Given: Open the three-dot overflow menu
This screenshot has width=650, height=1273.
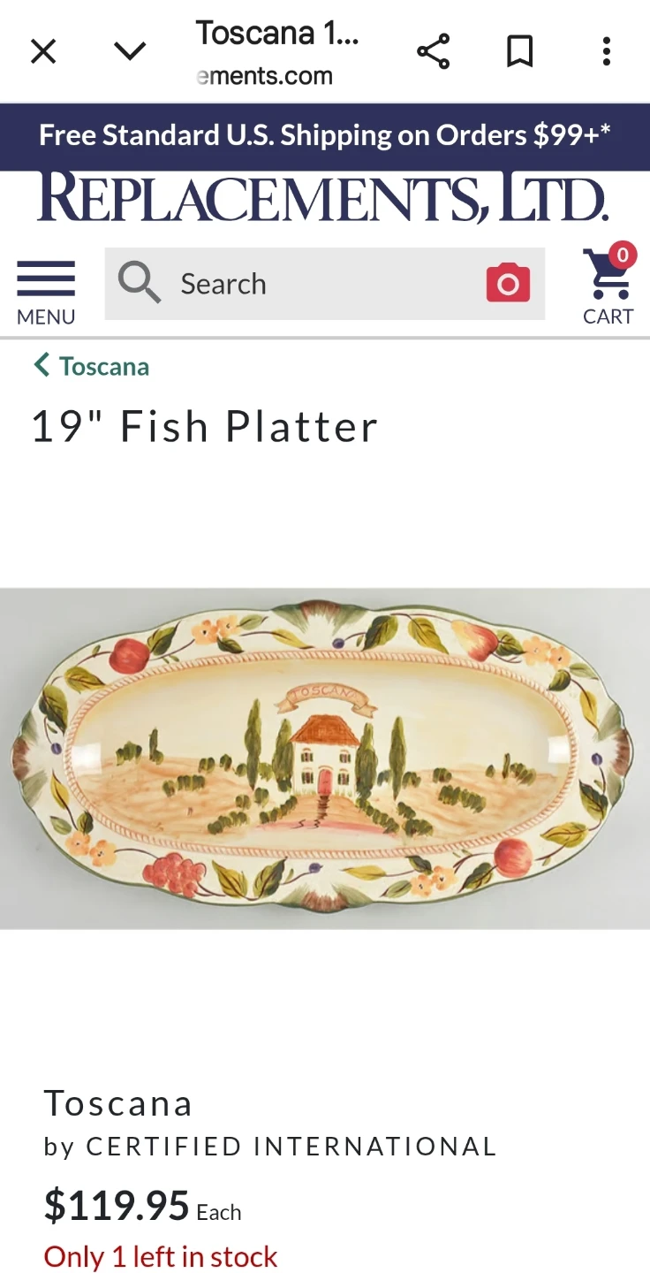Looking at the screenshot, I should (x=606, y=52).
